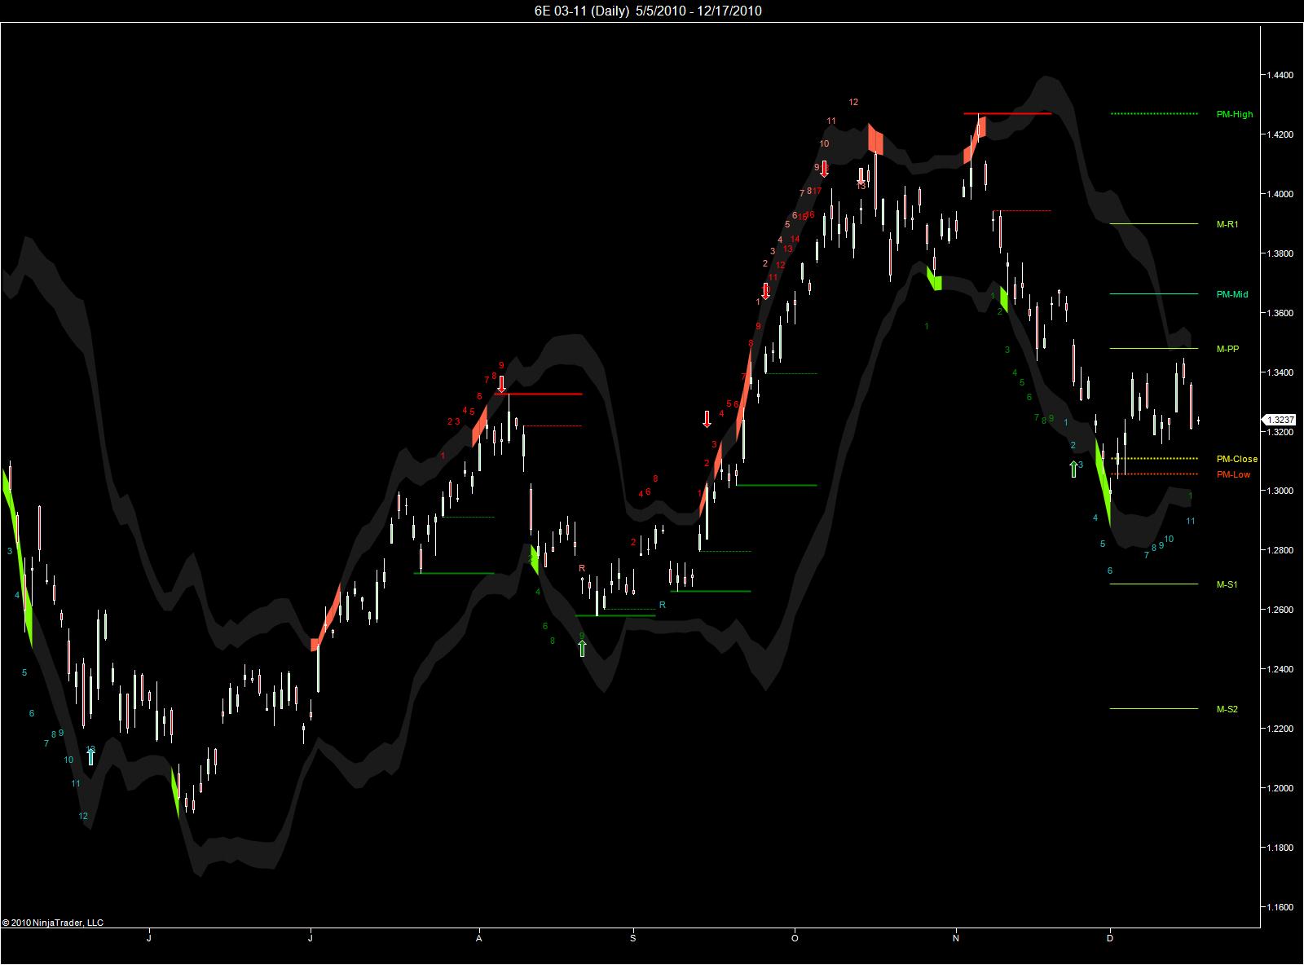1304x965 pixels.
Task: Click the PM-High level label
Action: (1235, 115)
